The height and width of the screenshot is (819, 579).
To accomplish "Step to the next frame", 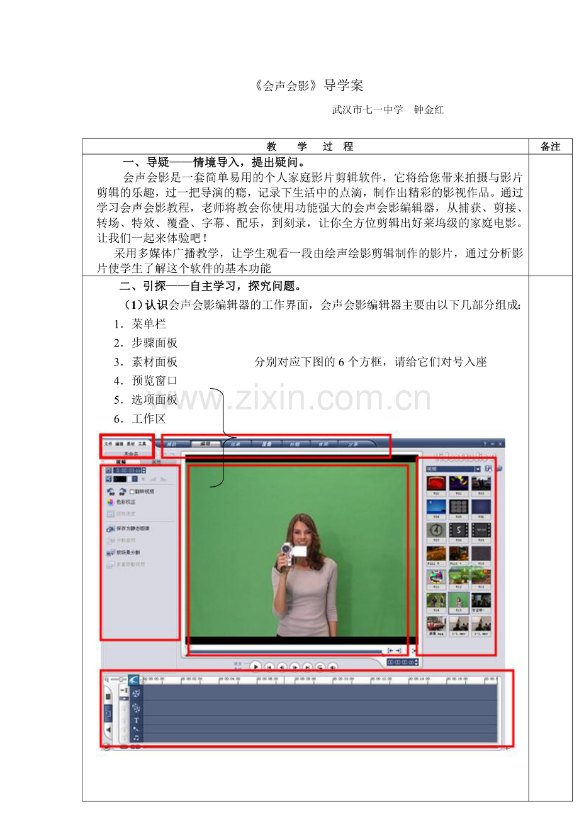I will point(295,666).
